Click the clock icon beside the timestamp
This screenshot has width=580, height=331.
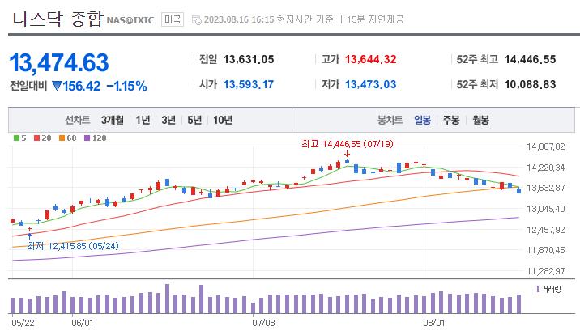pos(196,20)
